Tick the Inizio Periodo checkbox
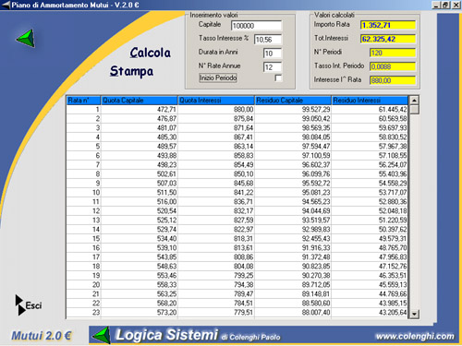 pyautogui.click(x=278, y=78)
